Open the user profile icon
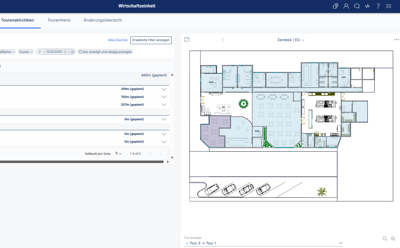The height and width of the screenshot is (248, 400). click(346, 6)
